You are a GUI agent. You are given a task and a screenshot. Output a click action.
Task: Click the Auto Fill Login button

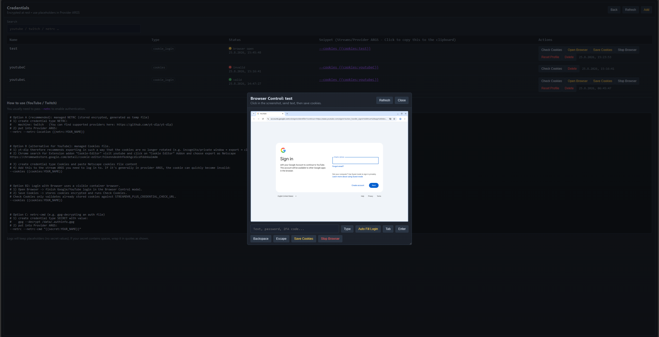click(x=368, y=229)
